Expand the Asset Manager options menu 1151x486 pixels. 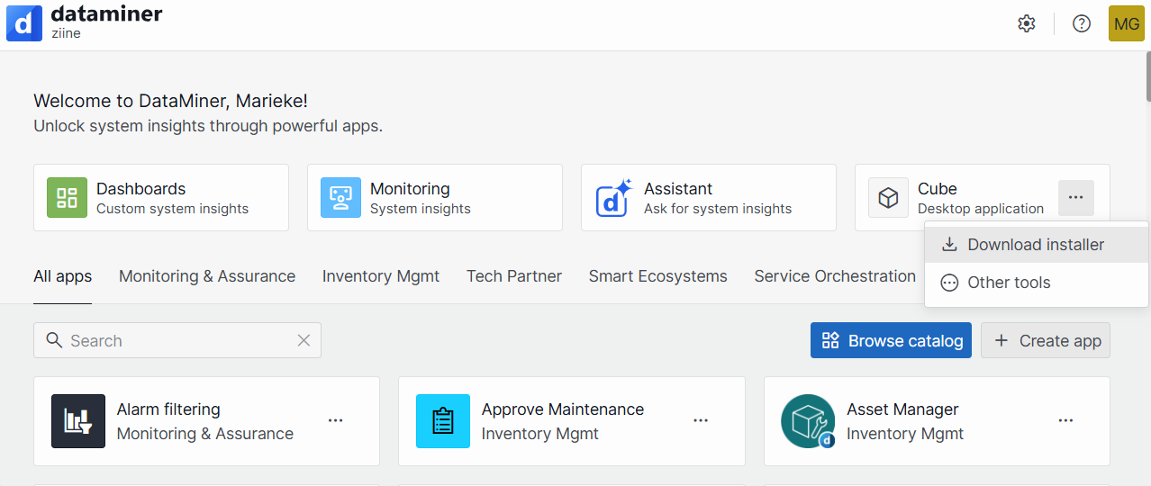tap(1065, 420)
